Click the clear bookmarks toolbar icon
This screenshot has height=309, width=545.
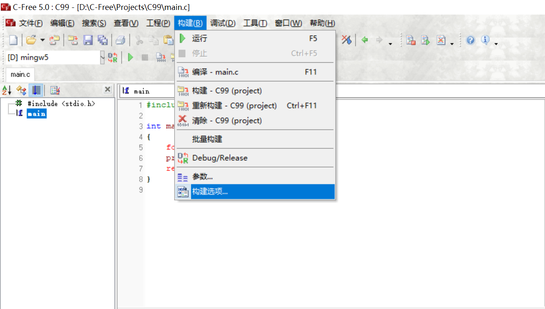(x=346, y=40)
